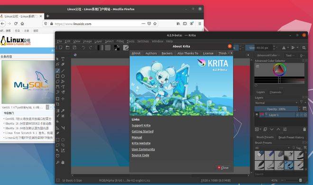Select the Line tool in Krita toolbox

click(x=63, y=71)
